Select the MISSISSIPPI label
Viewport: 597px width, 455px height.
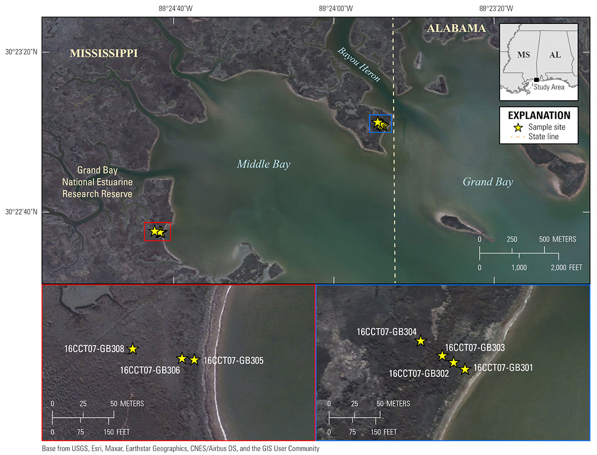[x=104, y=53]
